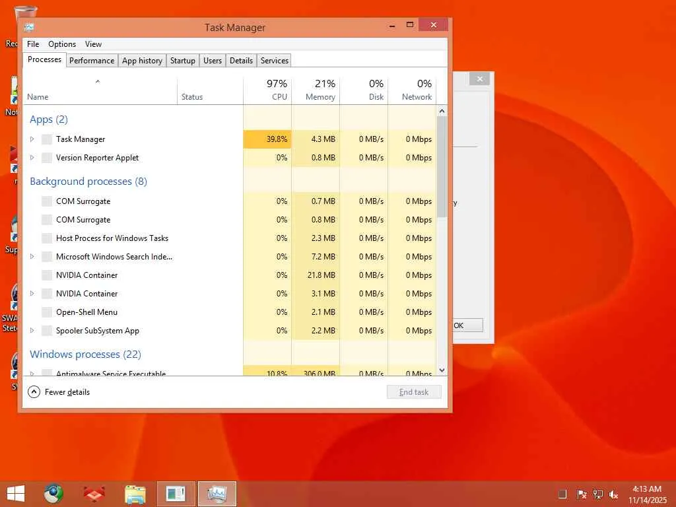Select the Open-Shell Menu process name
The height and width of the screenshot is (507, 676).
coord(86,312)
